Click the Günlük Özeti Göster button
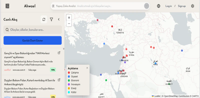The height and width of the screenshot is (98, 200). point(32,40)
